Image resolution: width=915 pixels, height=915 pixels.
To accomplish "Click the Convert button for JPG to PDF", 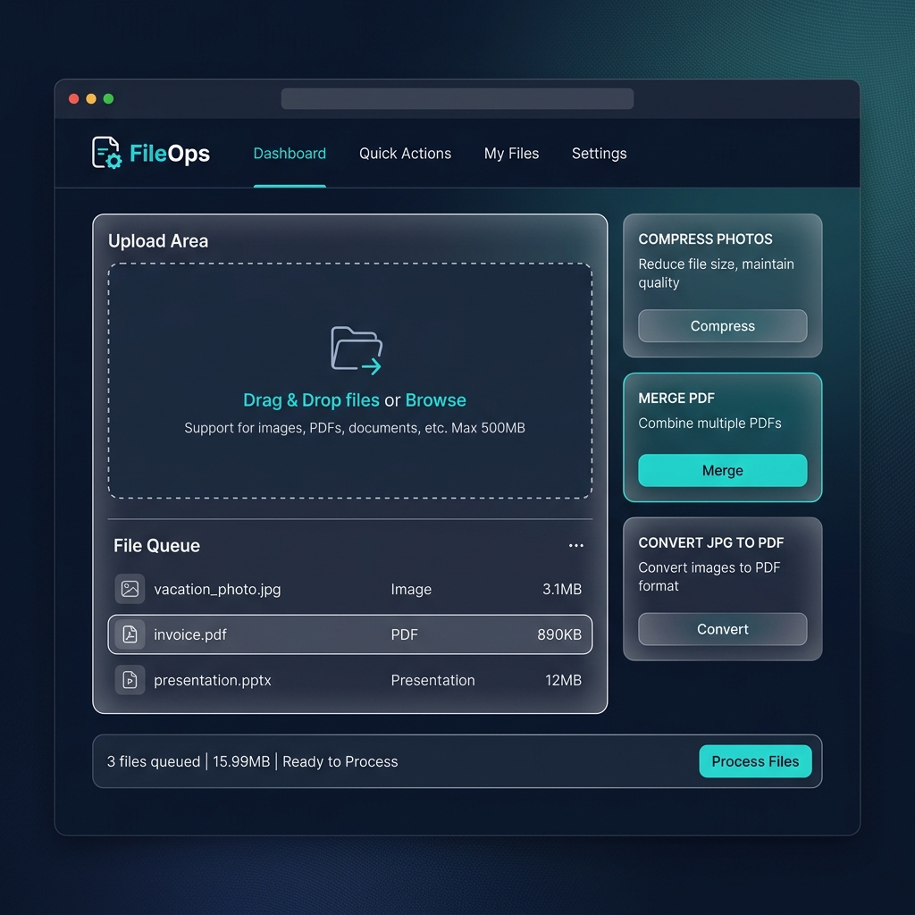I will click(x=722, y=629).
